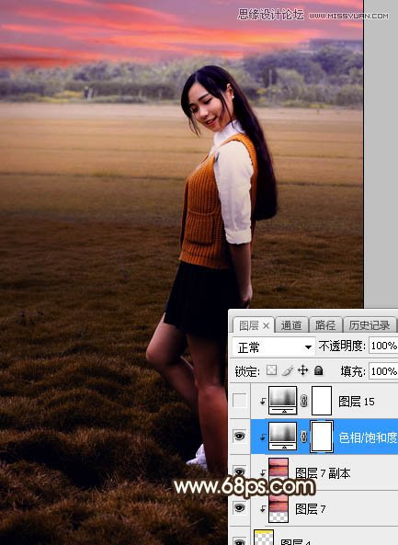
Task: Select 色相/饱和度 adjustment thumbnail
Action: pos(282,437)
